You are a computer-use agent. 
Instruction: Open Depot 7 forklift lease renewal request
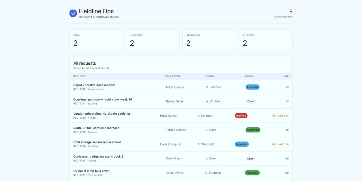(x=181, y=87)
